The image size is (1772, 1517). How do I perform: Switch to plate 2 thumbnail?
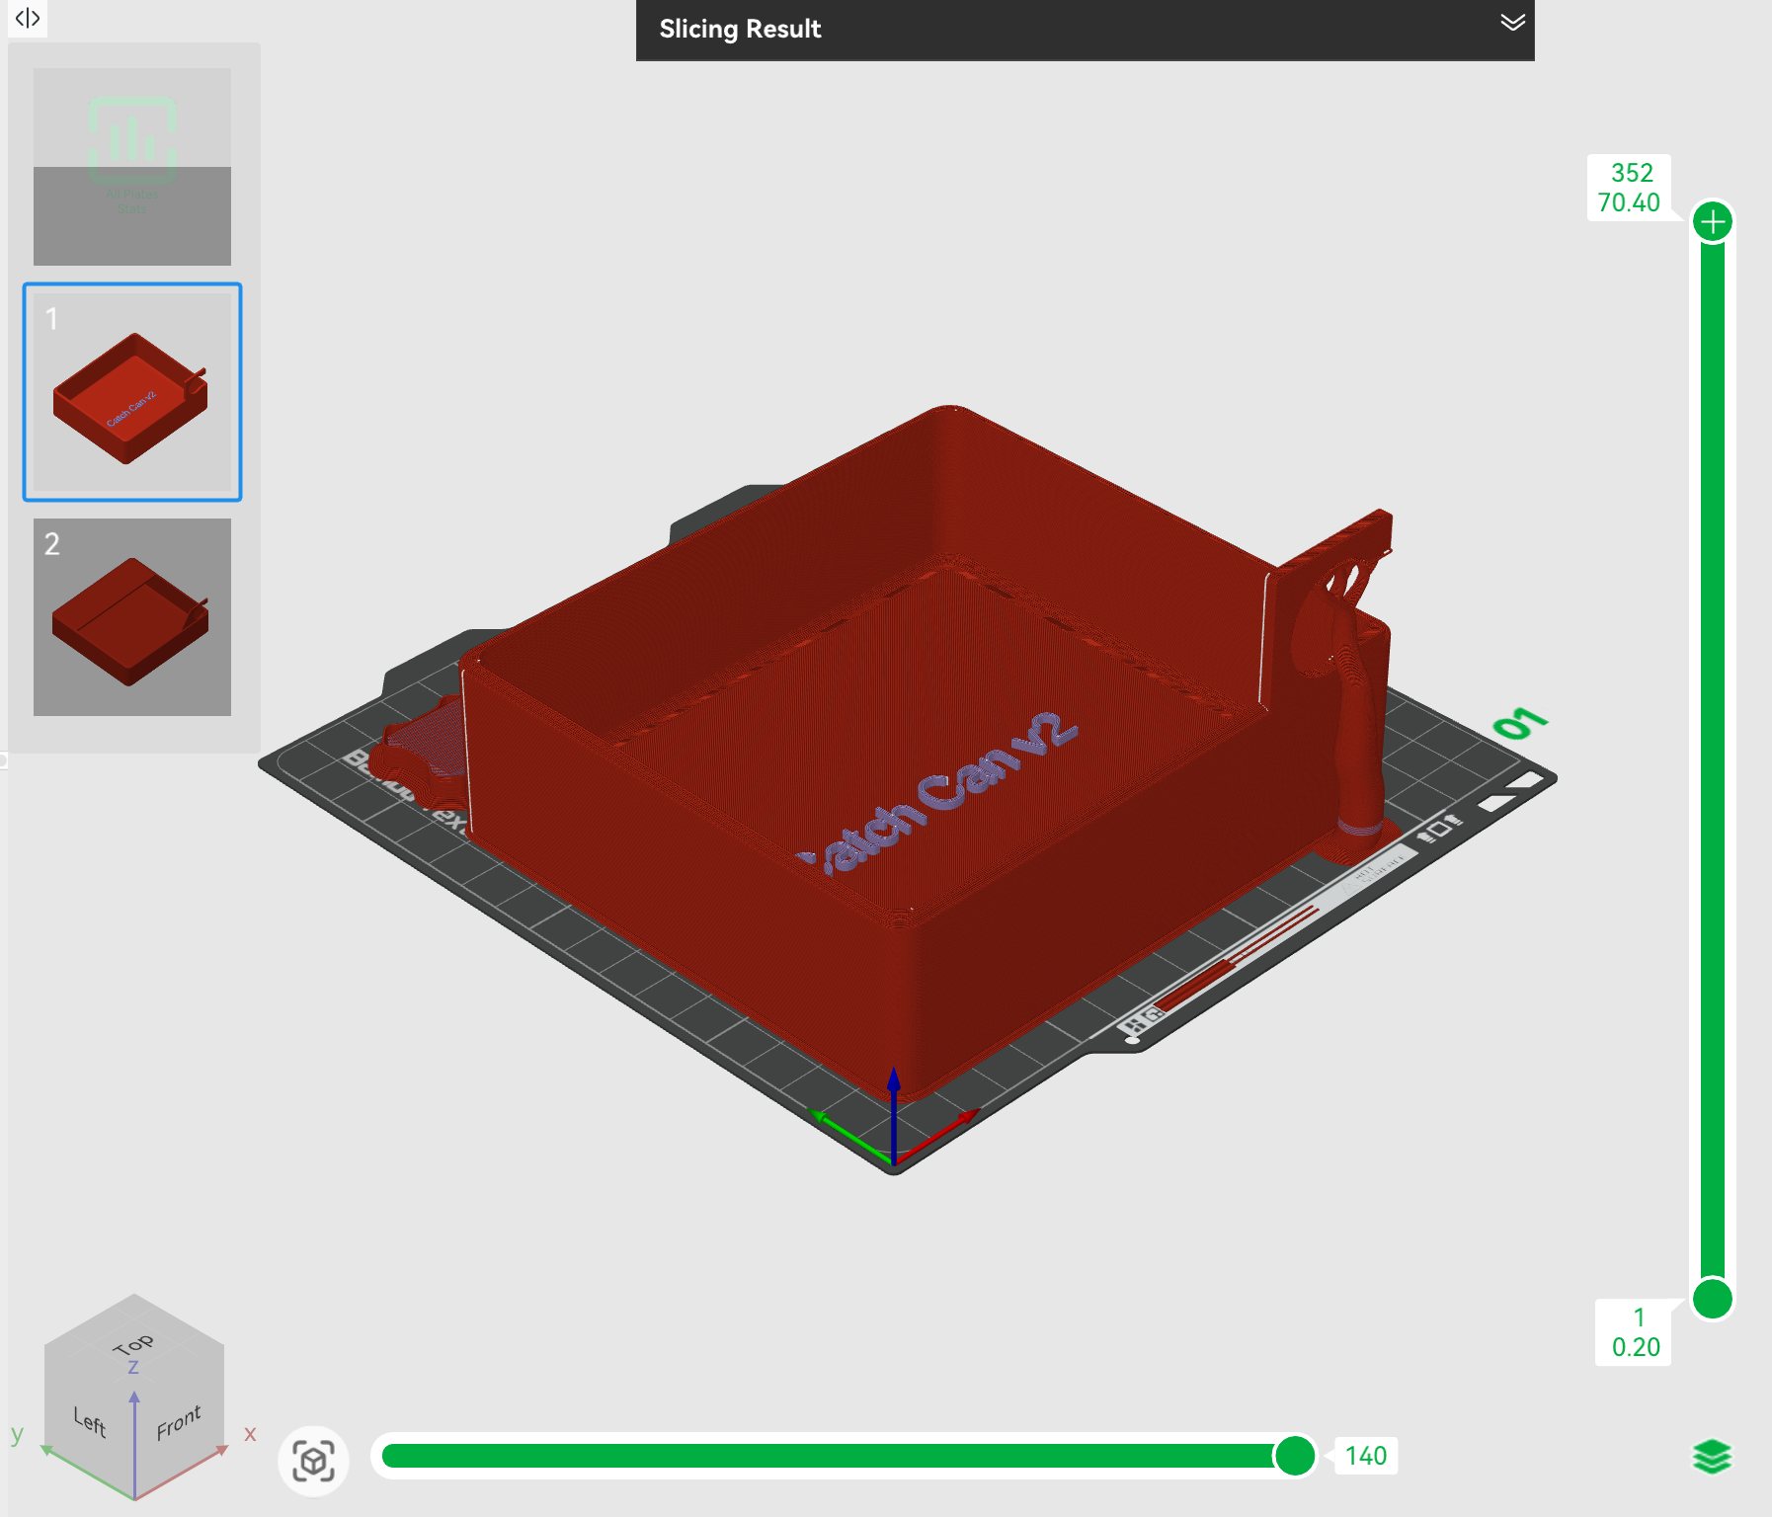pyautogui.click(x=132, y=617)
